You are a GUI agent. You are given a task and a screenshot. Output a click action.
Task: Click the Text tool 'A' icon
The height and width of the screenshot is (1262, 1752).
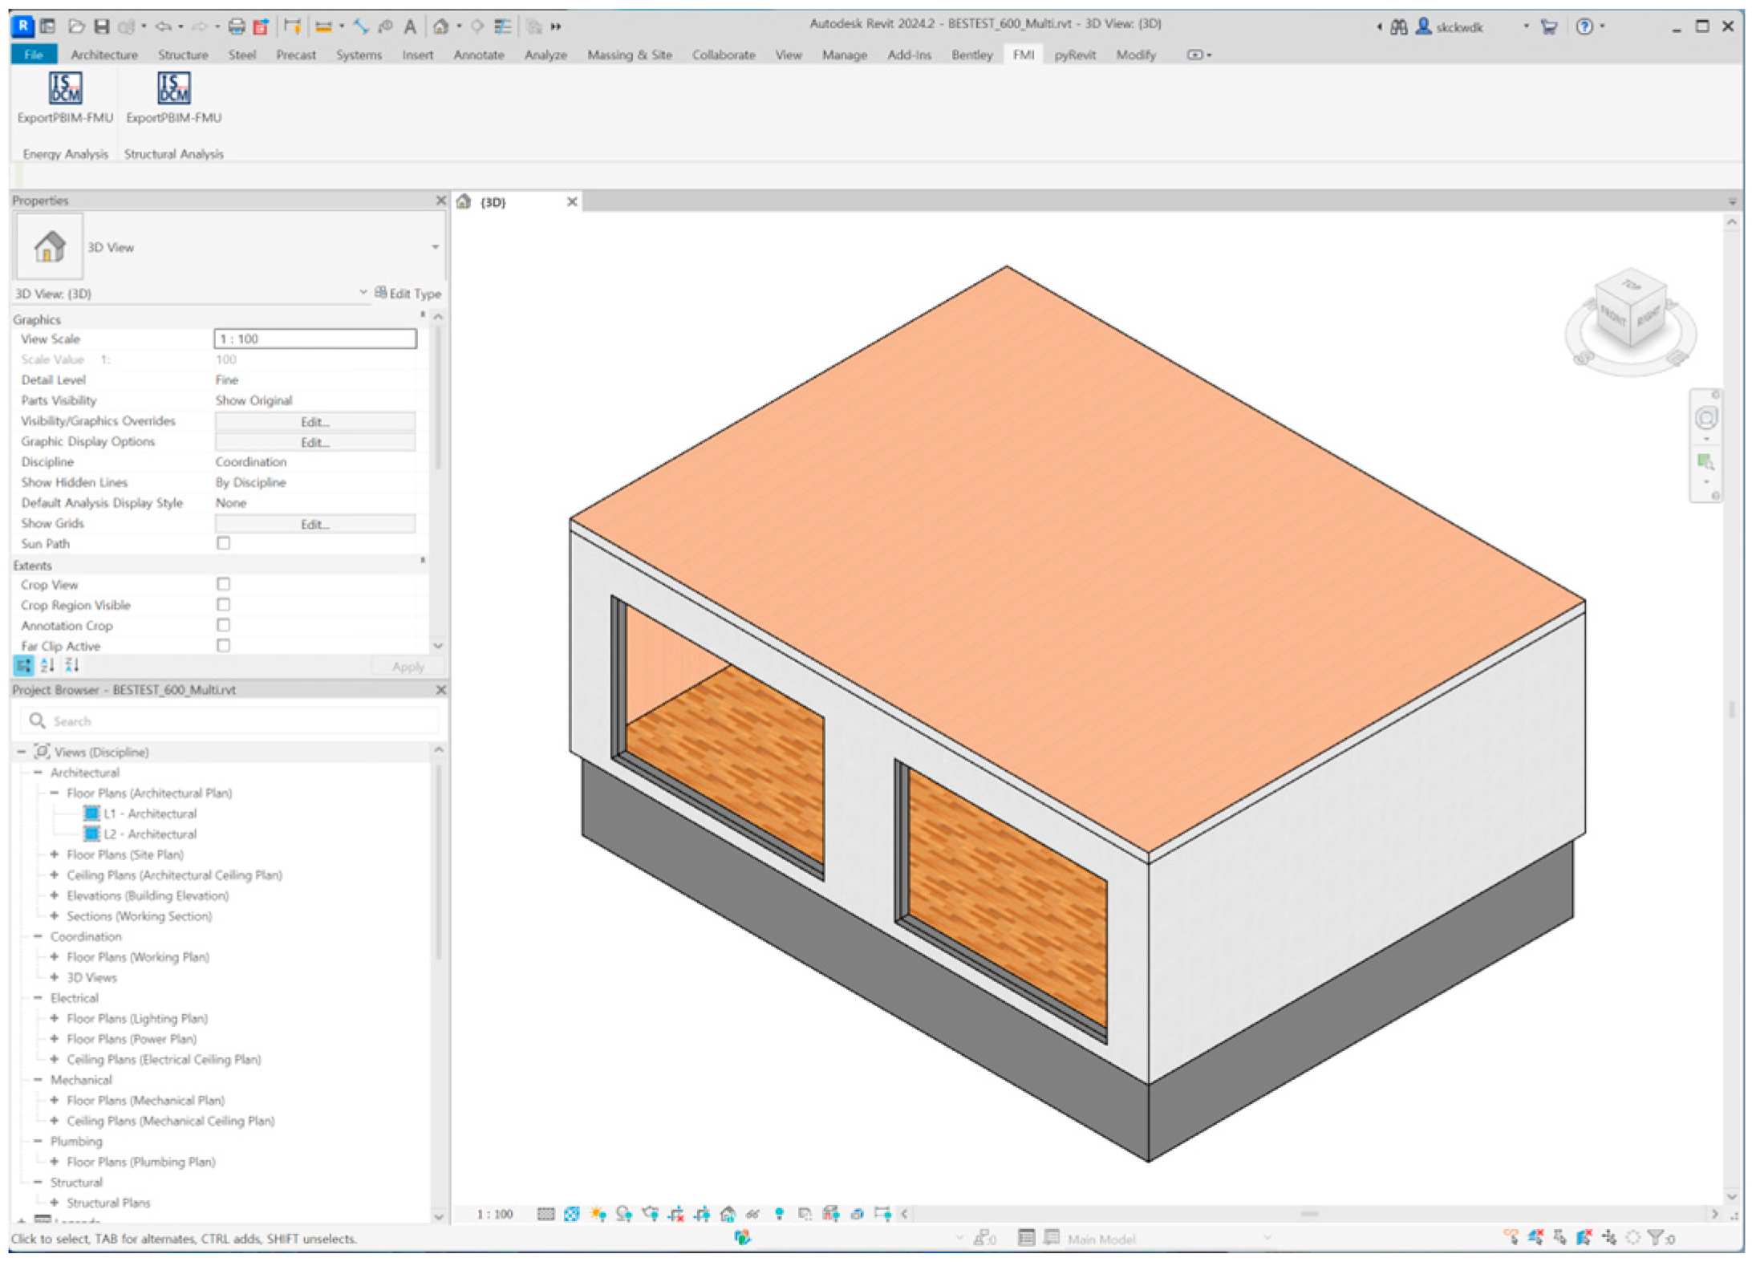point(410,26)
